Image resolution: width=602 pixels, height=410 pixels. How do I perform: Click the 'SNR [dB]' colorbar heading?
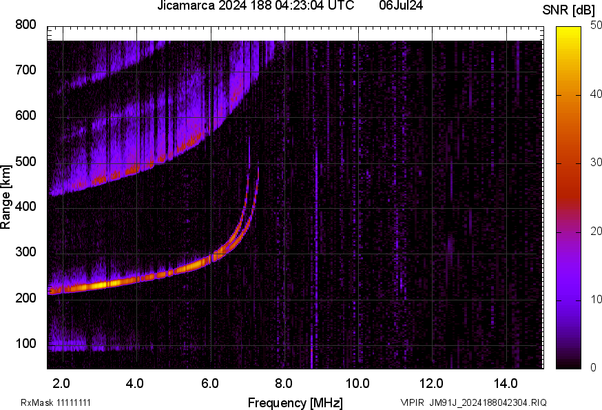[568, 10]
